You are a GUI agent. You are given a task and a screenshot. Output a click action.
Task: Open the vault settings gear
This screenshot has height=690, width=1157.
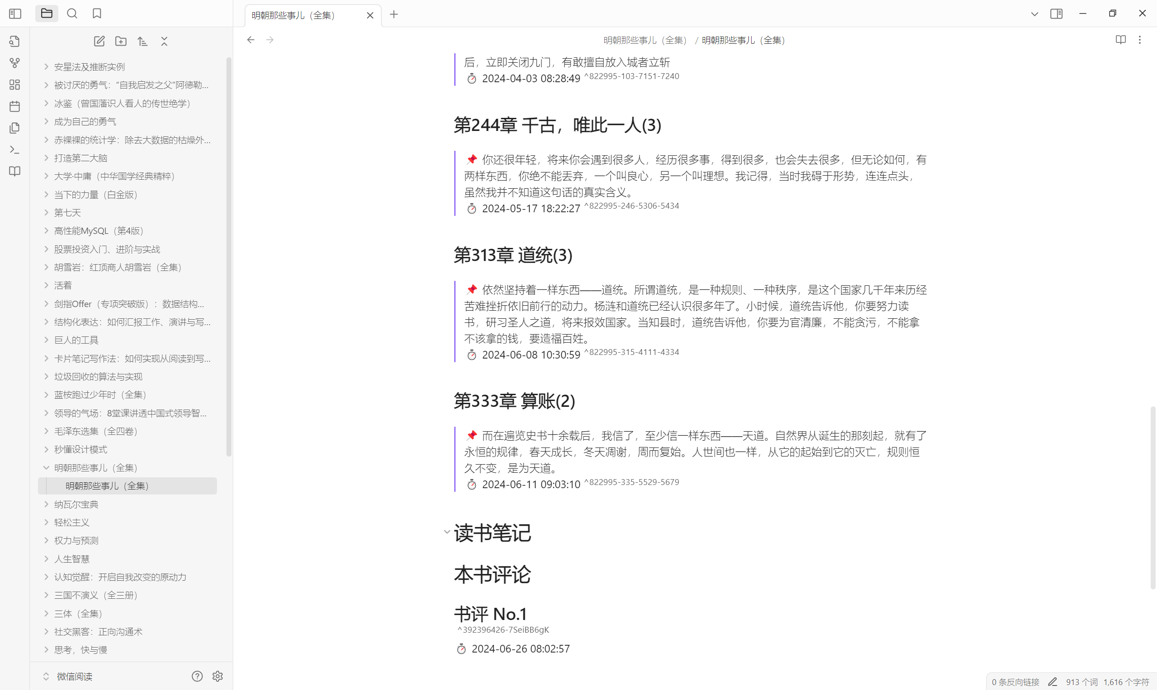click(x=217, y=676)
